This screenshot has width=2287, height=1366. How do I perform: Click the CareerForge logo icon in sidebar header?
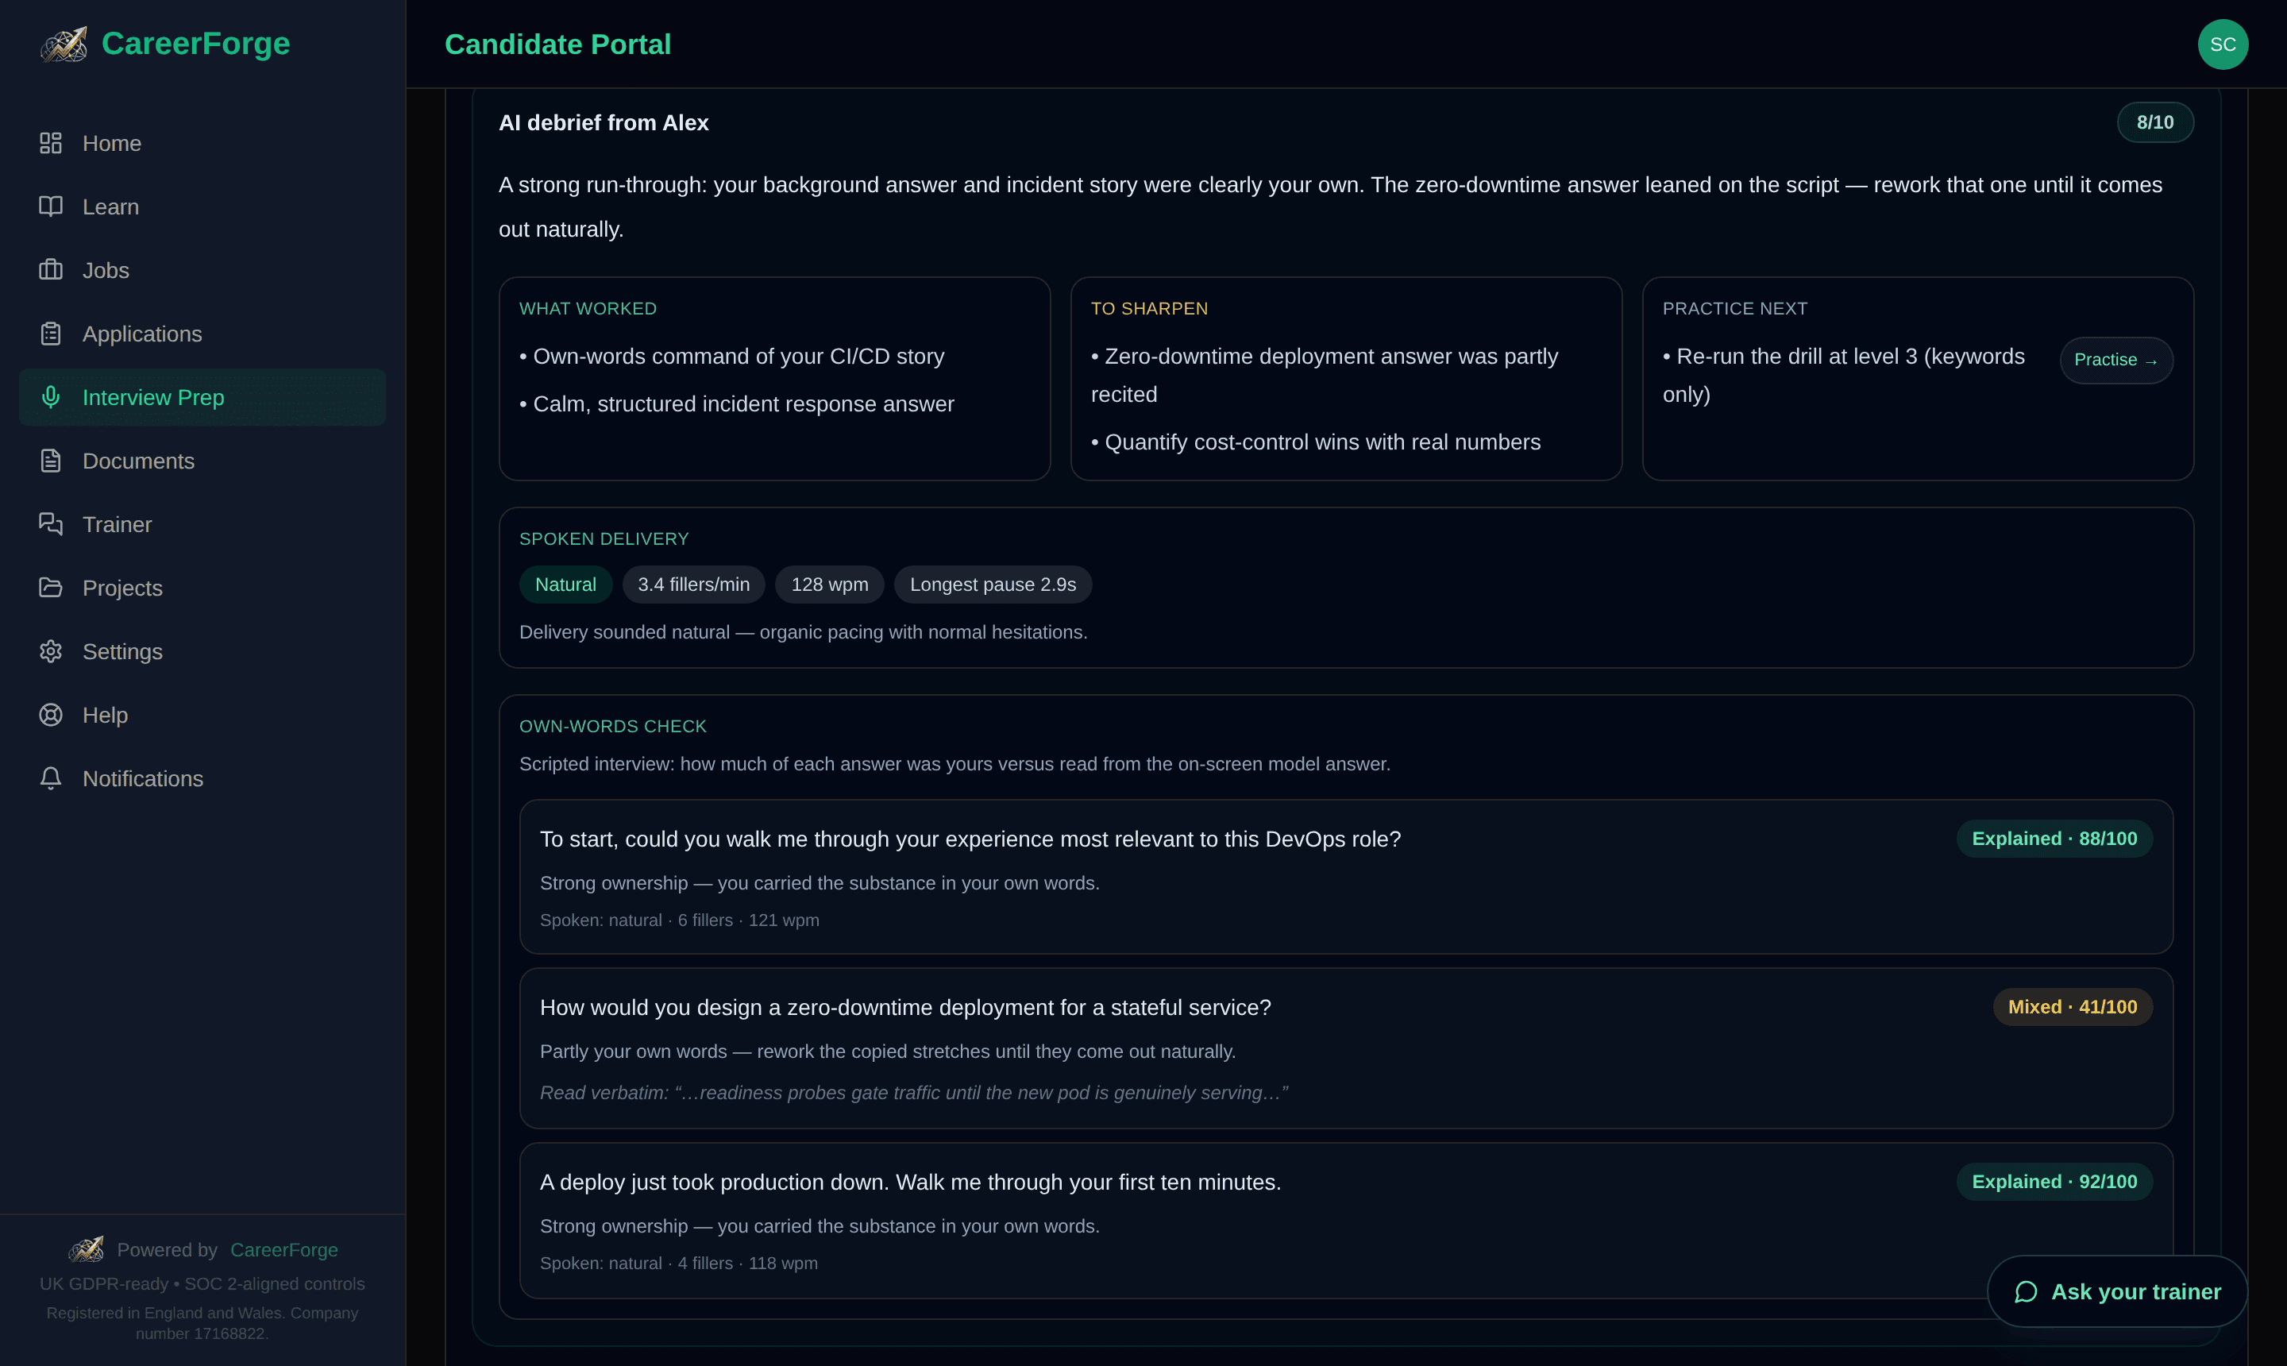(x=64, y=44)
